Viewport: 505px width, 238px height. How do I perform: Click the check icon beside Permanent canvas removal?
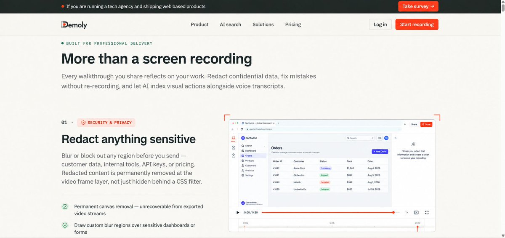[x=65, y=206]
